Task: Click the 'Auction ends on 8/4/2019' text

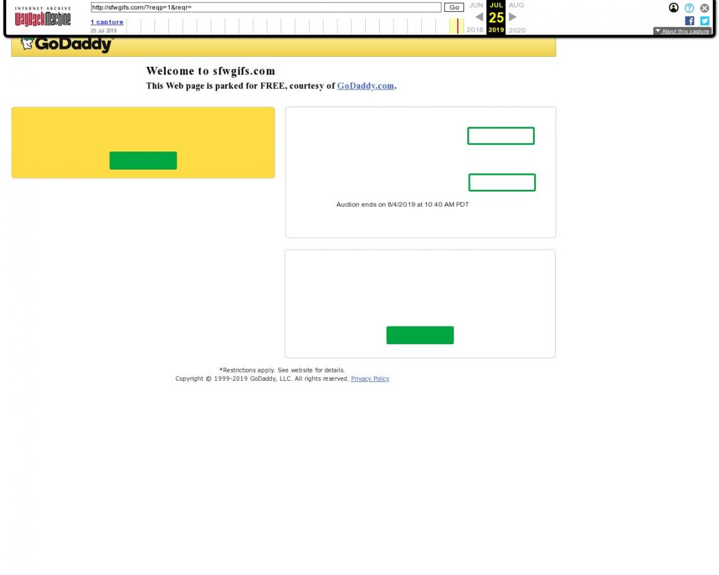Action: 402,204
